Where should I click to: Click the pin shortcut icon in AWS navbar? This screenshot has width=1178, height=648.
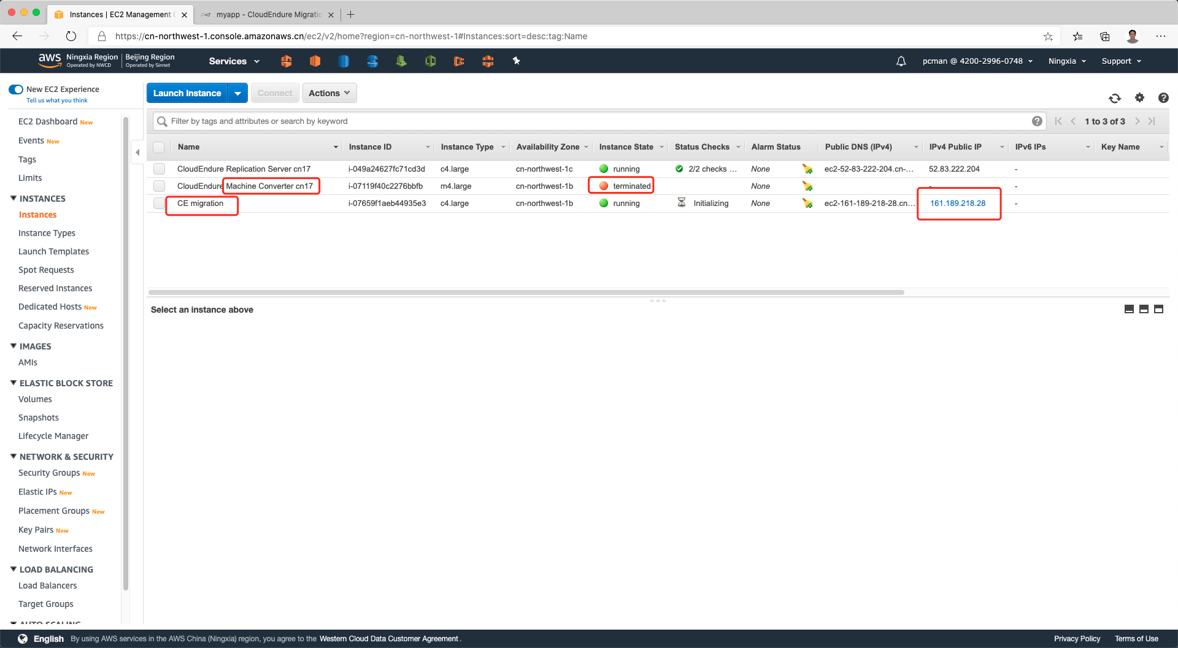[x=516, y=61]
